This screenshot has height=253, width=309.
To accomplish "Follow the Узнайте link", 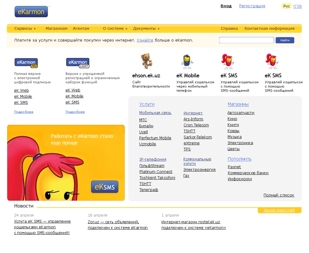I will coord(145,40).
